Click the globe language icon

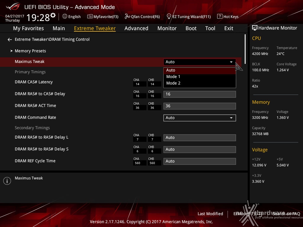(x=65, y=16)
